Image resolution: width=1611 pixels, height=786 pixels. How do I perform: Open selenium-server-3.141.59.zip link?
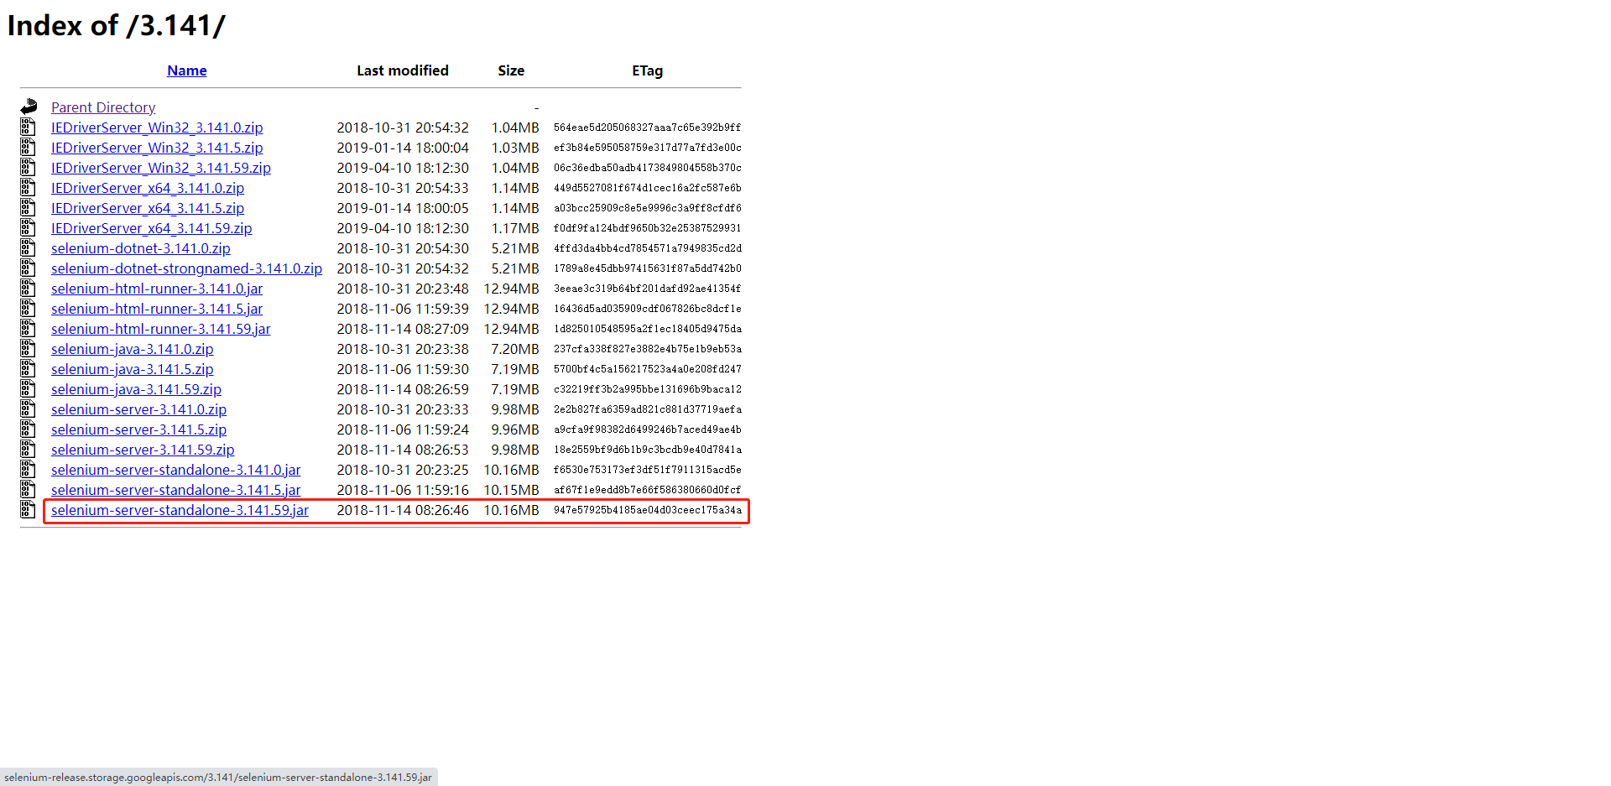[x=143, y=450]
